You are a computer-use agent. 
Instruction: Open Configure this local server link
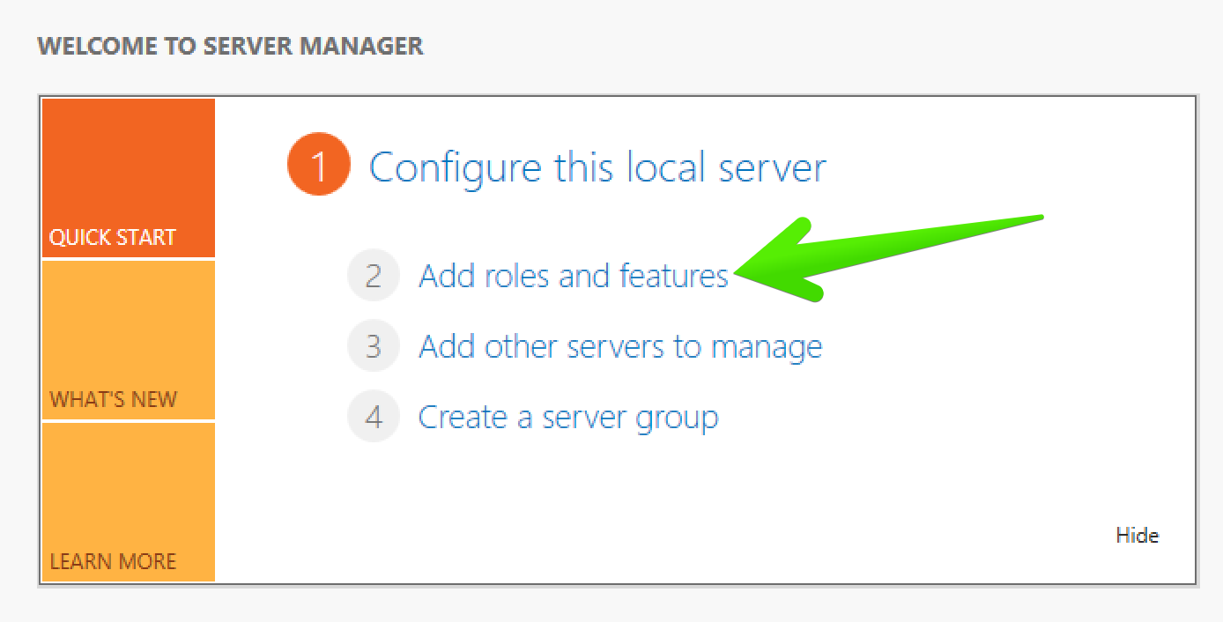tap(597, 167)
